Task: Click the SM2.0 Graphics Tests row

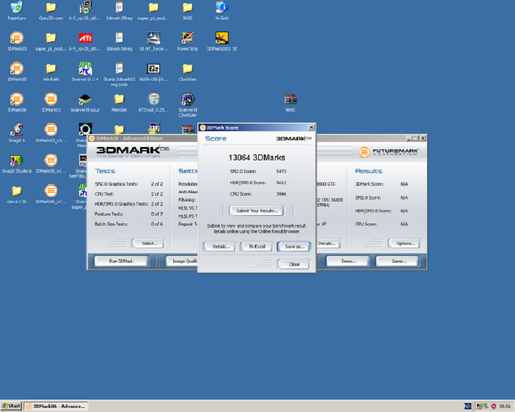Action: coord(129,184)
